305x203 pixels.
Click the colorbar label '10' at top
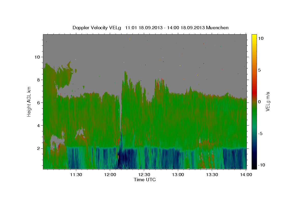[261, 38]
